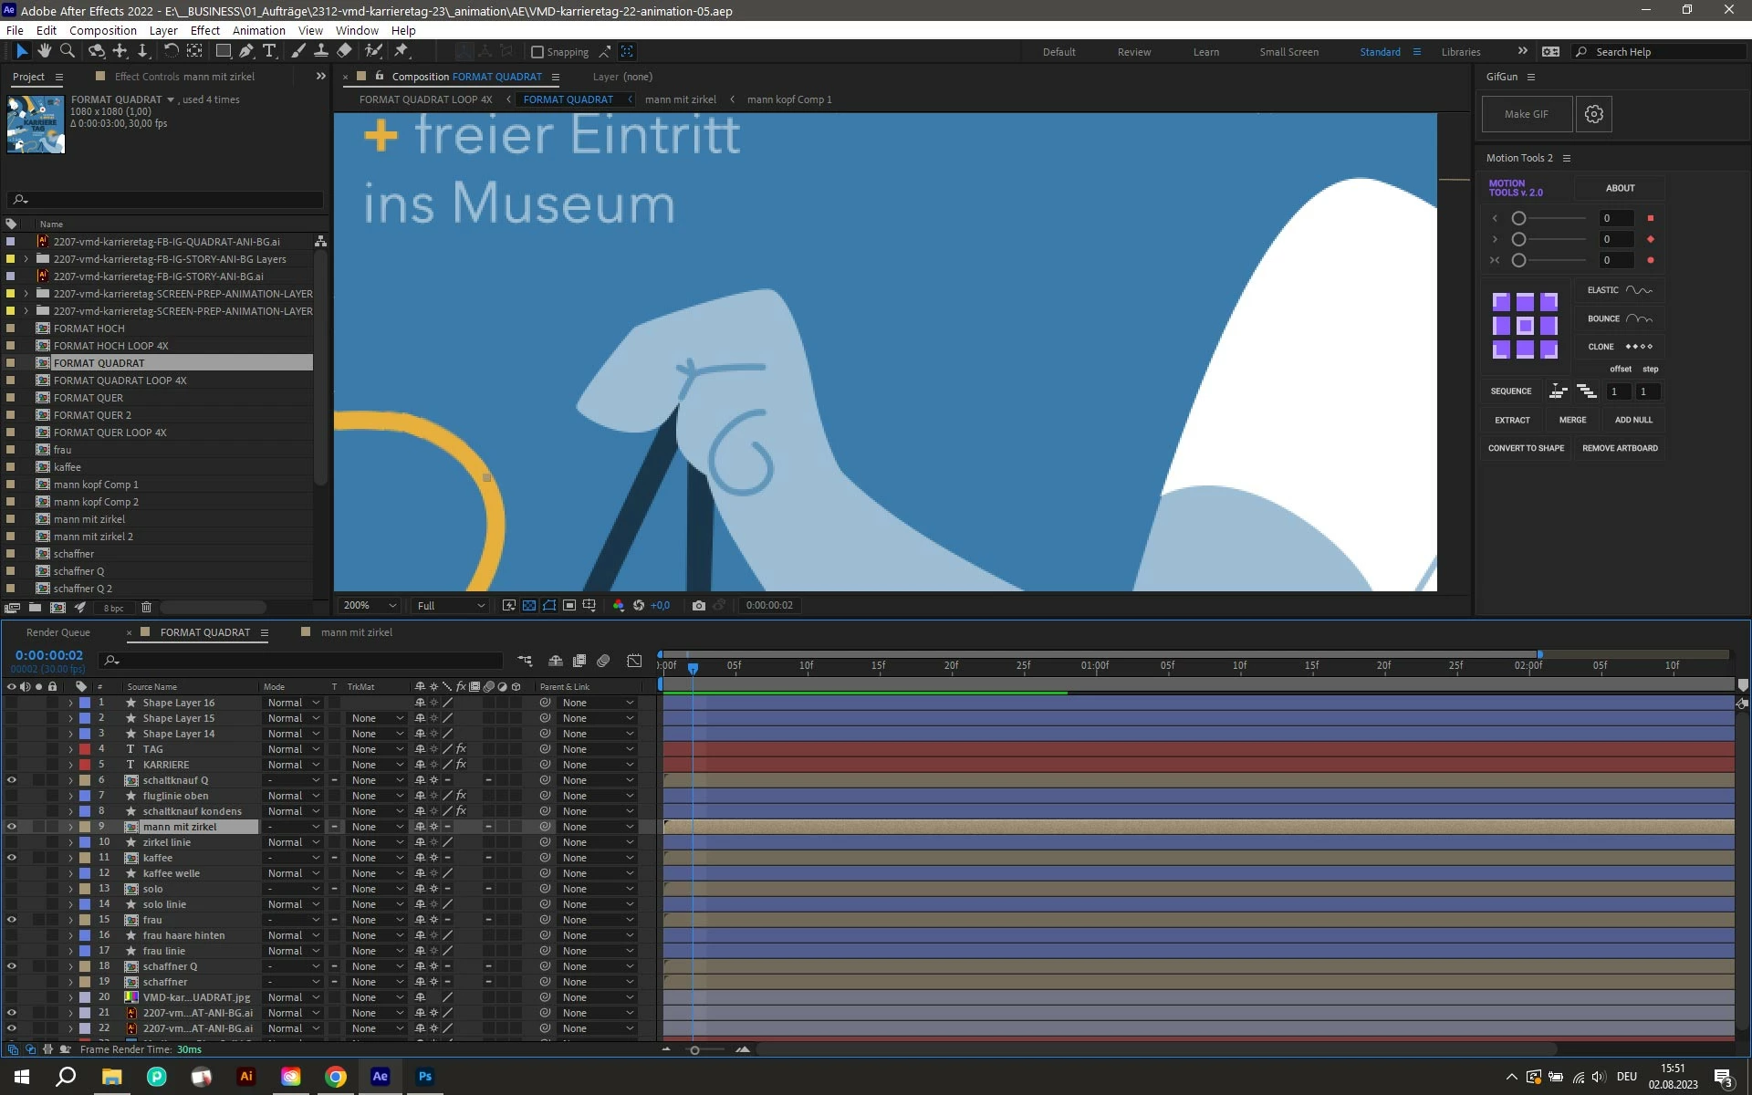Select the Puppet Pin tool
Image resolution: width=1752 pixels, height=1095 pixels.
pyautogui.click(x=401, y=52)
